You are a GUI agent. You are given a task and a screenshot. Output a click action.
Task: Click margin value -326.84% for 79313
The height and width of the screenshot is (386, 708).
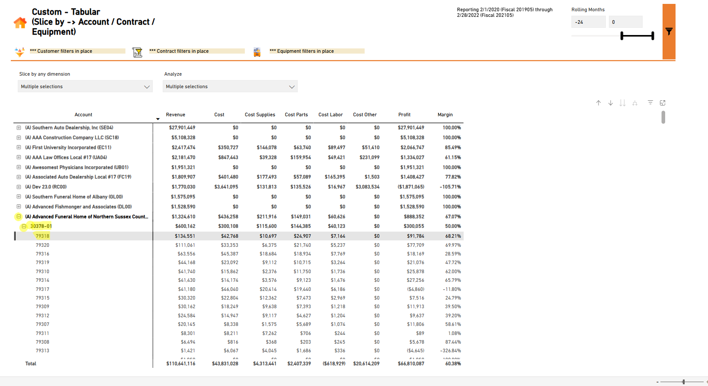(x=451, y=351)
